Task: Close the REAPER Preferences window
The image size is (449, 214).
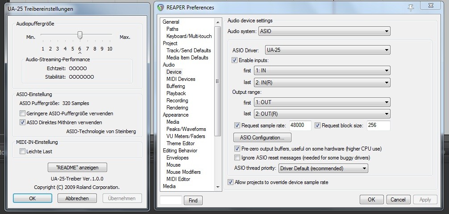Action: [430, 5]
